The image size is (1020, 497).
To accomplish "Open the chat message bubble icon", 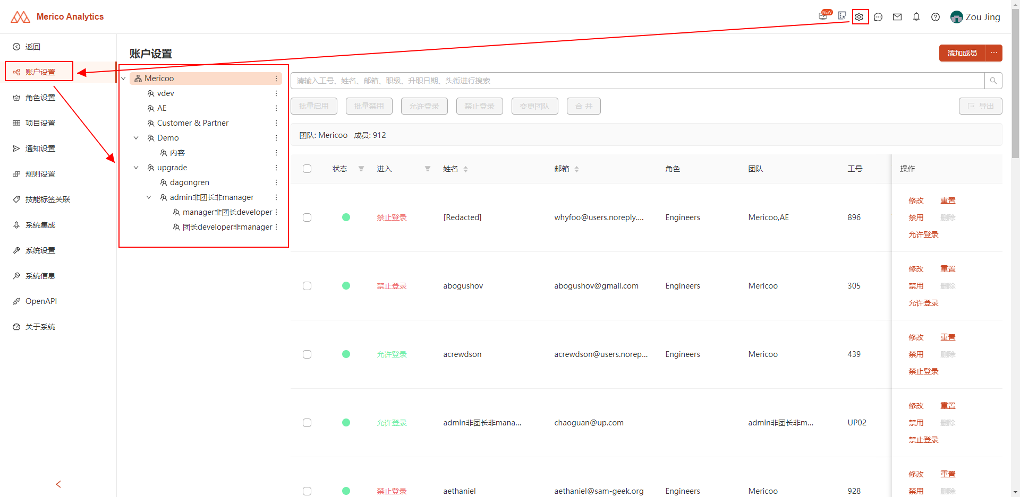I will pos(878,17).
